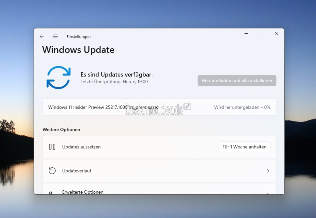Minimize the Einstellungen window
Image resolution: width=316 pixels, height=218 pixels.
[x=246, y=34]
